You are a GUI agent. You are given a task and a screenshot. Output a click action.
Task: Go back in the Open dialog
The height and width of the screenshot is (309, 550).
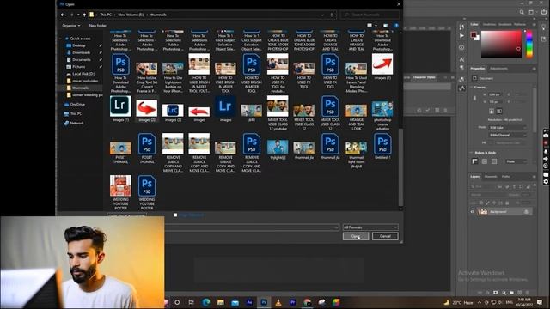tap(63, 15)
